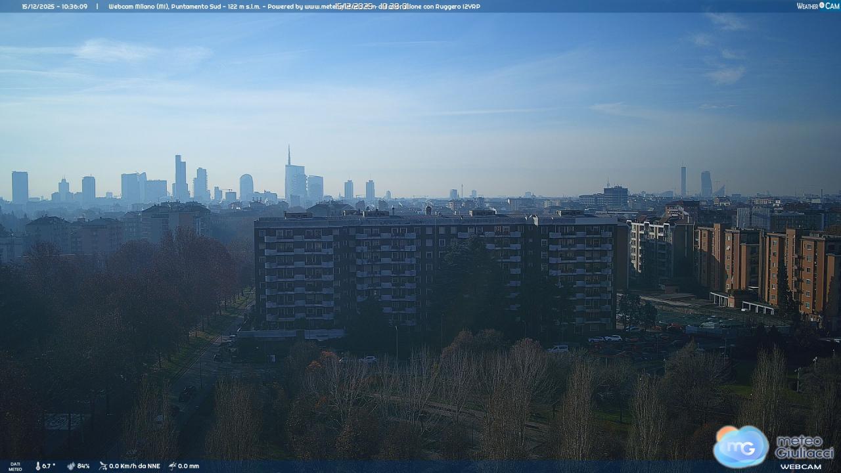Click the WeatherCAM logo in top bar
The height and width of the screenshot is (473, 841).
[x=817, y=6]
